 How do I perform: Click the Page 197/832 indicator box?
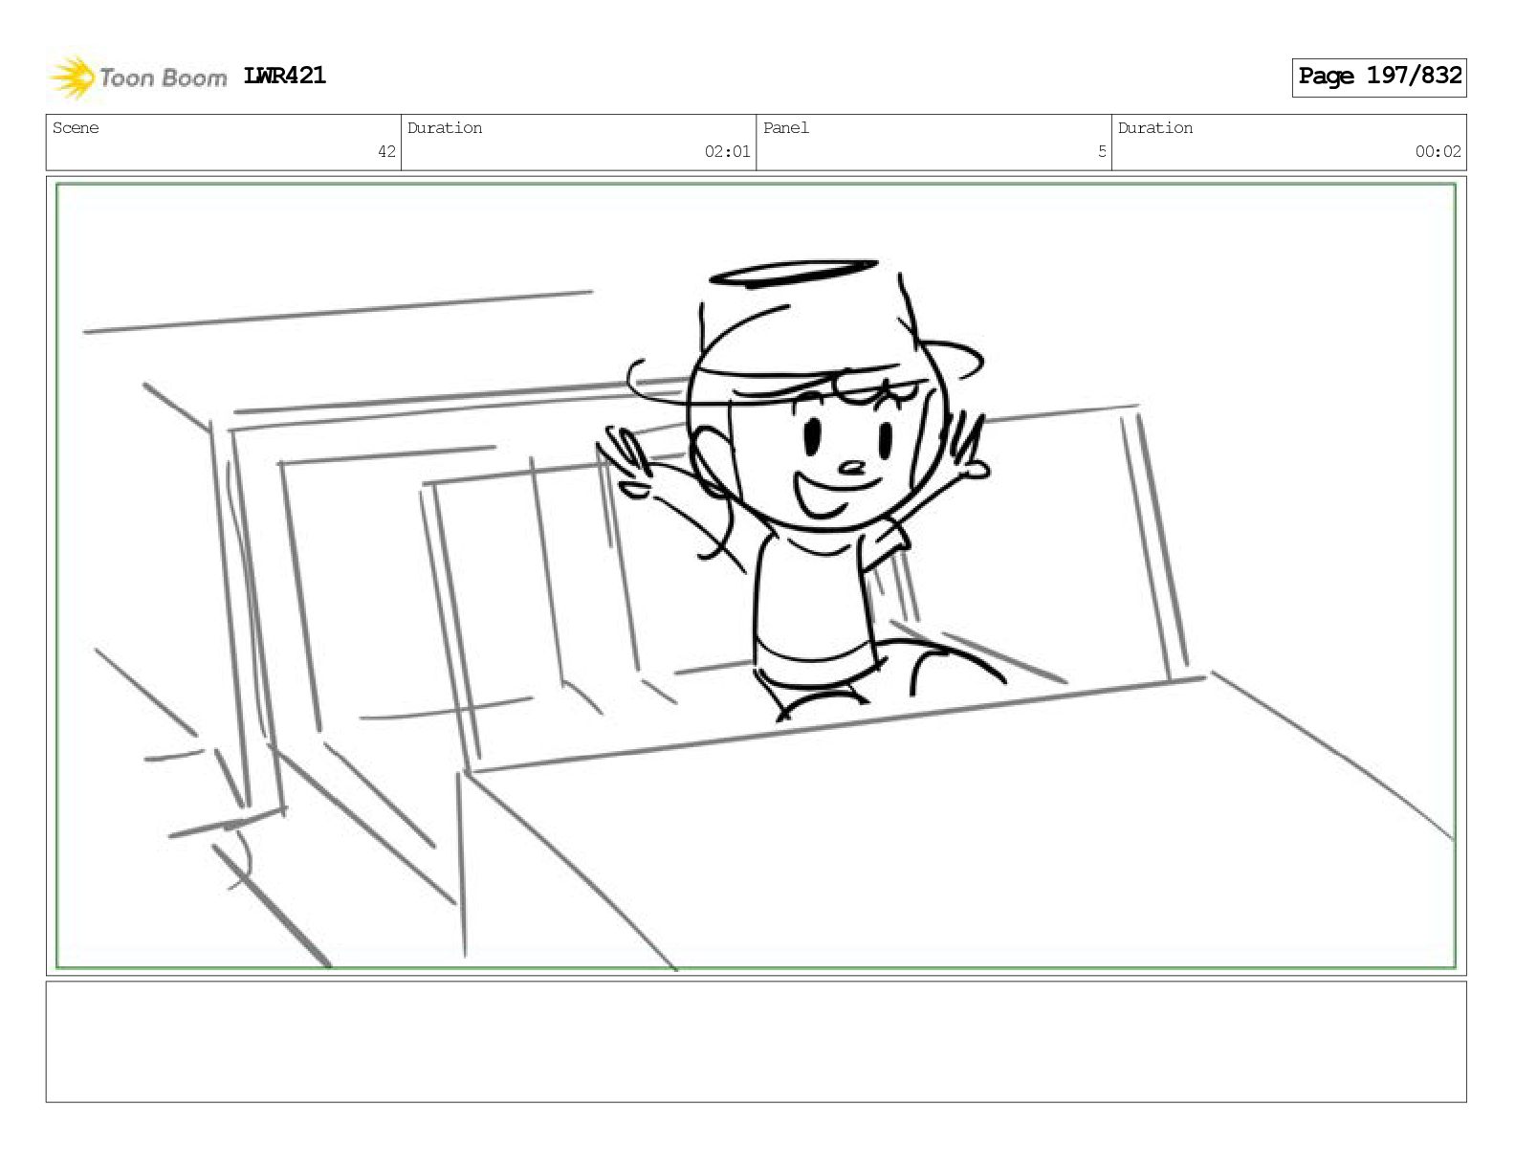[x=1379, y=77]
